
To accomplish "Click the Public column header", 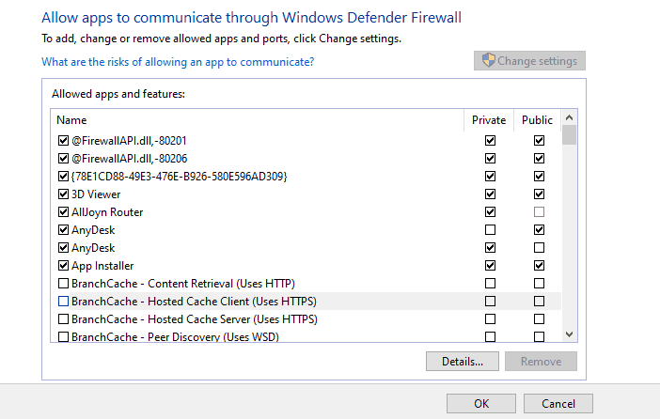I will pos(537,120).
